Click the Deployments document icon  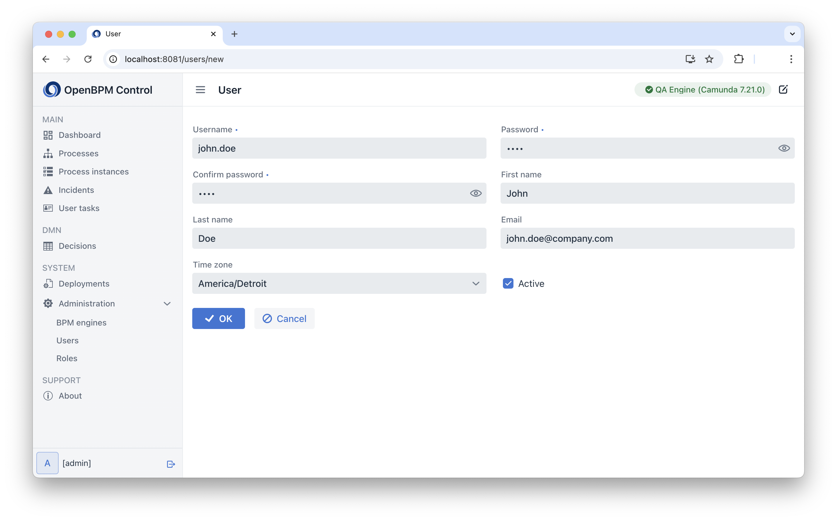48,284
